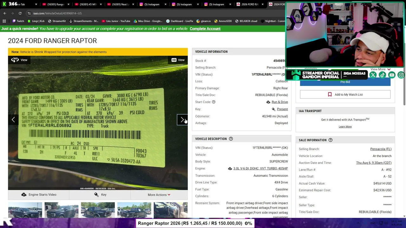
Task: Open Vehicle Description help icon
Action: point(231,139)
